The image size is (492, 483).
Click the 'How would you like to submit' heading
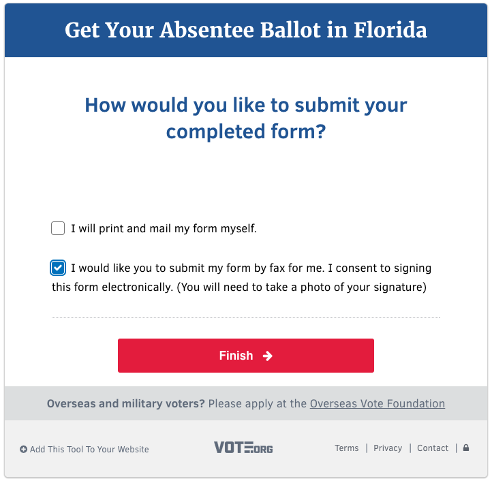coord(246,118)
